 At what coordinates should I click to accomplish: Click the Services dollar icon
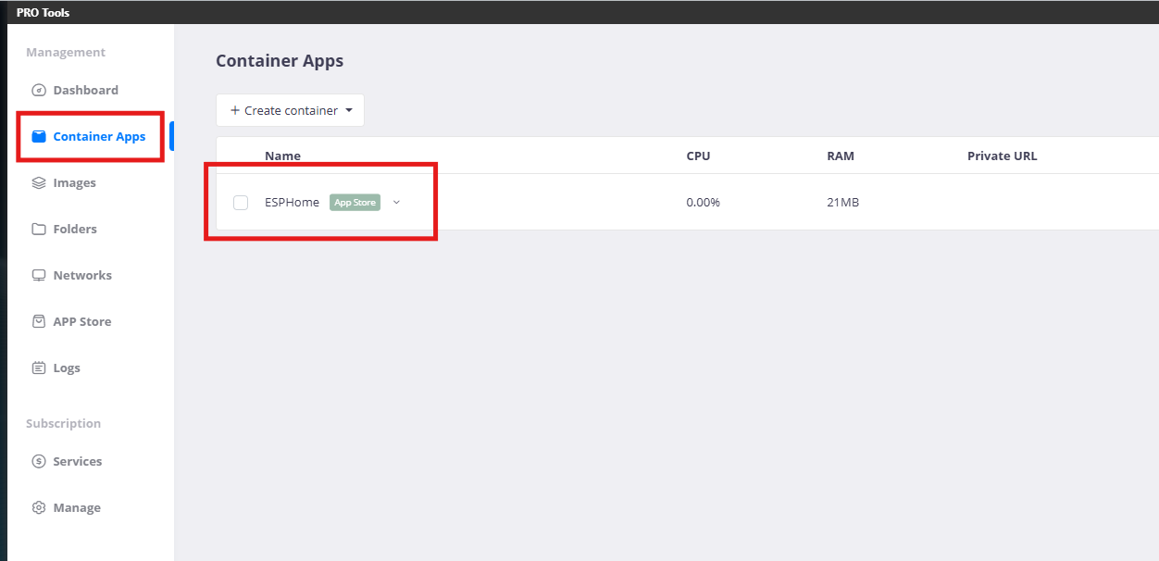(x=39, y=461)
